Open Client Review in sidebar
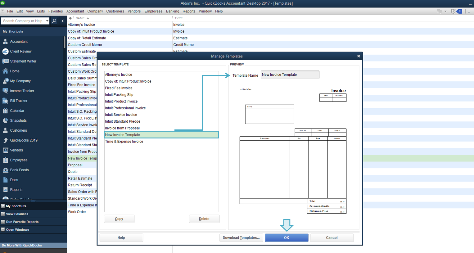474x253 pixels. click(20, 52)
